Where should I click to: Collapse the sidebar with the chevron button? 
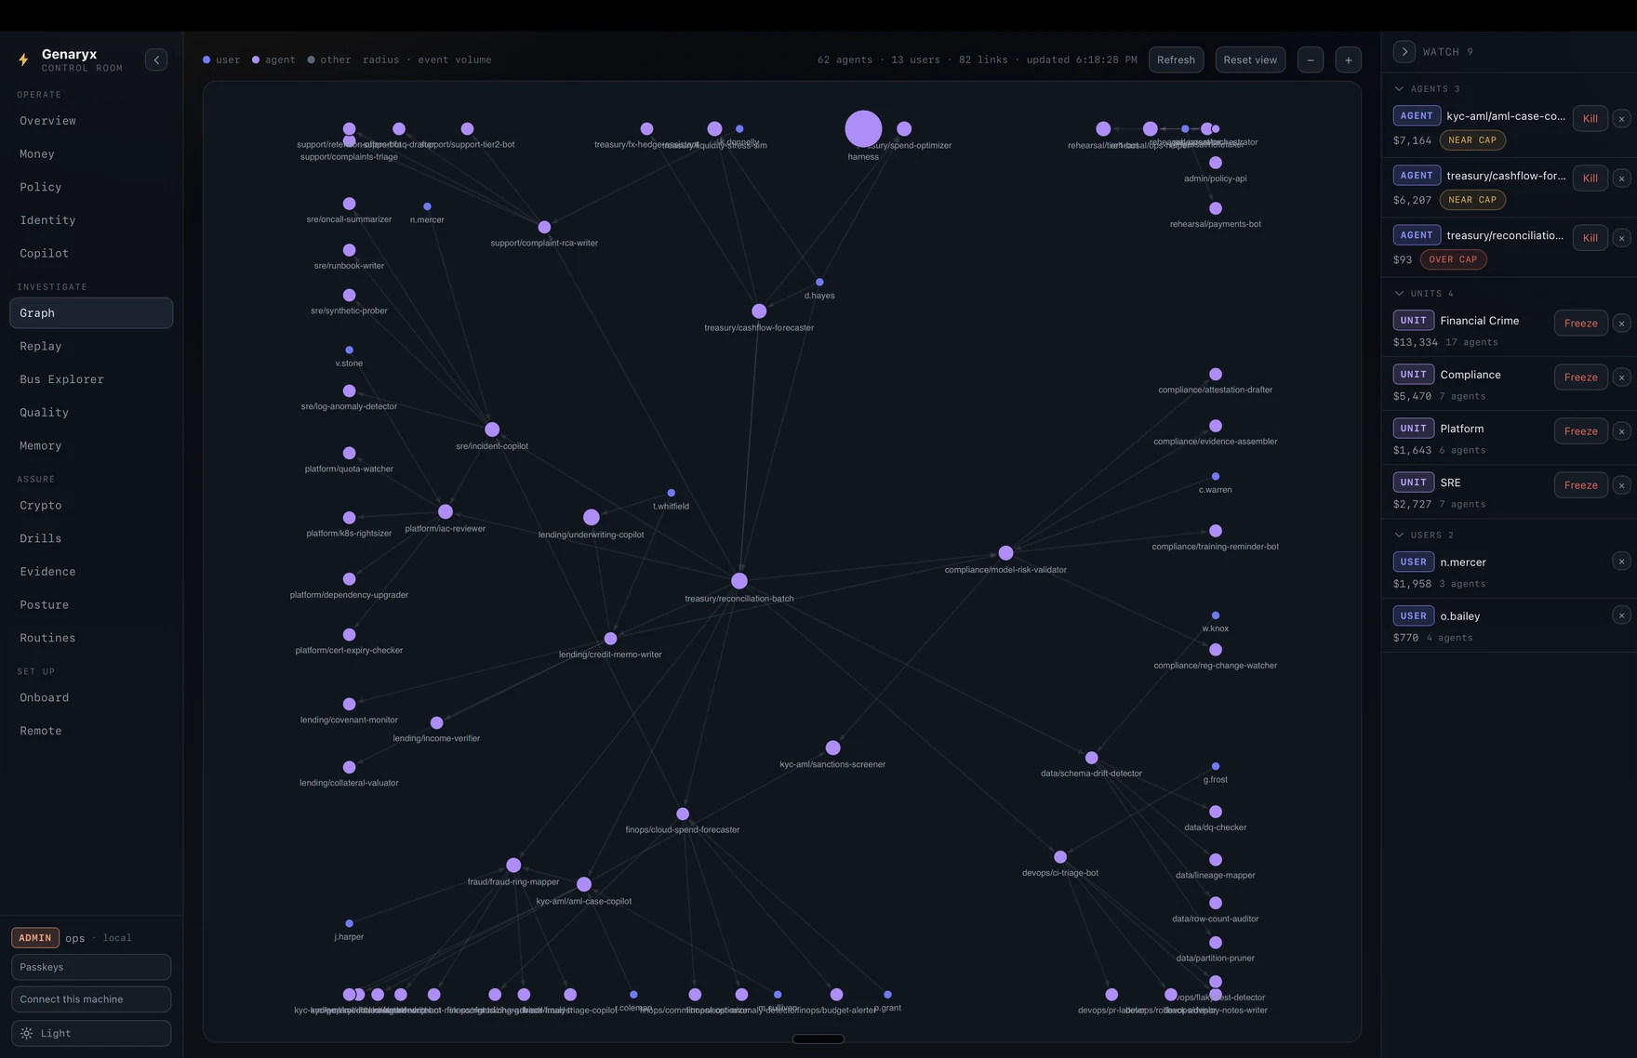point(156,60)
